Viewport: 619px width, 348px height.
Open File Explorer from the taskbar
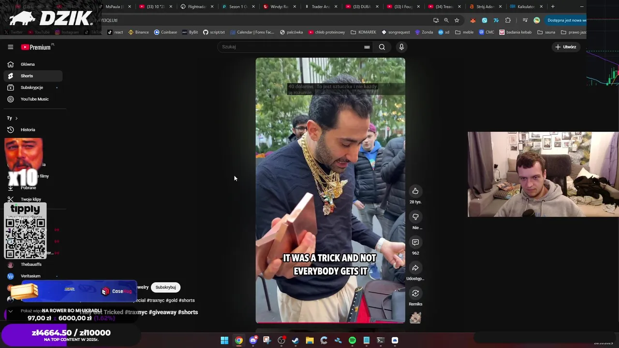[309, 340]
